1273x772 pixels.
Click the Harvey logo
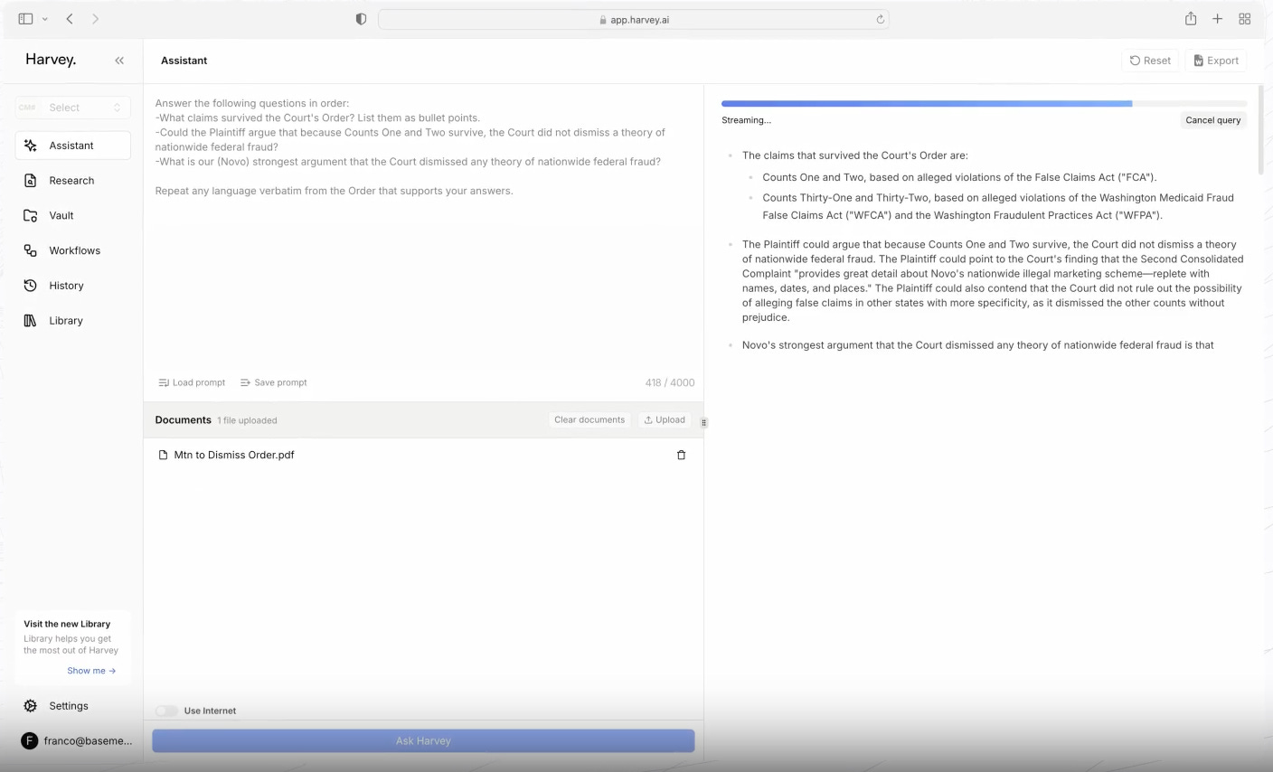click(x=51, y=60)
